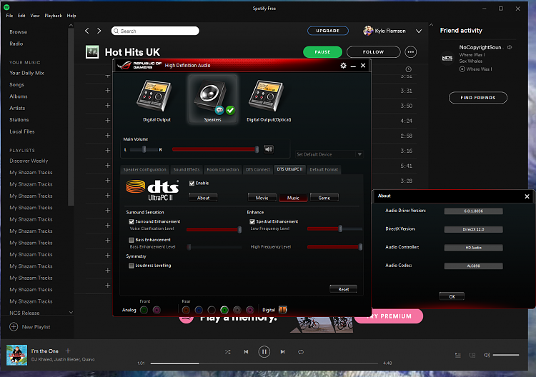Pause playback with the round player button

264,352
